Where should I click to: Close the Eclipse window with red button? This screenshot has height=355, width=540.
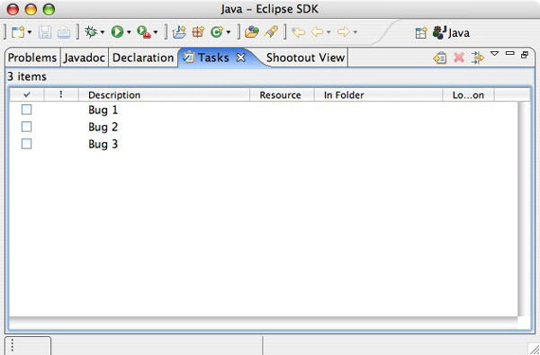[13, 9]
